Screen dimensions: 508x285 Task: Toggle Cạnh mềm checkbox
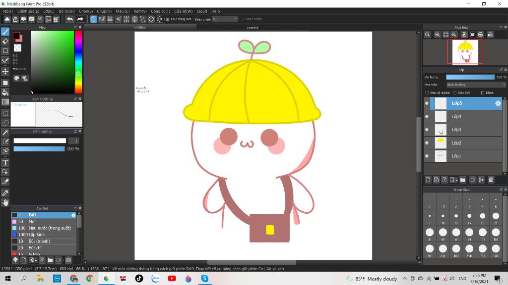[242, 19]
